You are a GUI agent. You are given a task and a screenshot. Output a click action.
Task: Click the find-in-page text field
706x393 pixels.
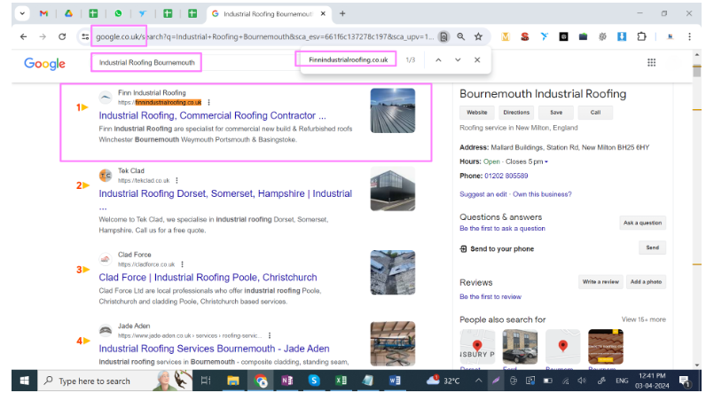(348, 59)
